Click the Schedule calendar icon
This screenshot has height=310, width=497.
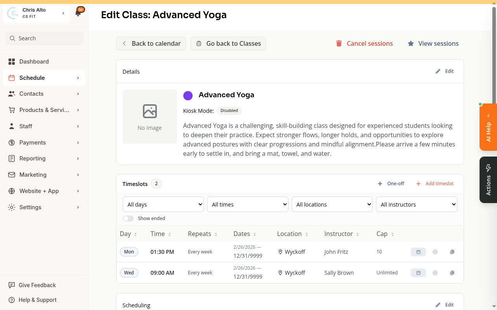point(12,78)
